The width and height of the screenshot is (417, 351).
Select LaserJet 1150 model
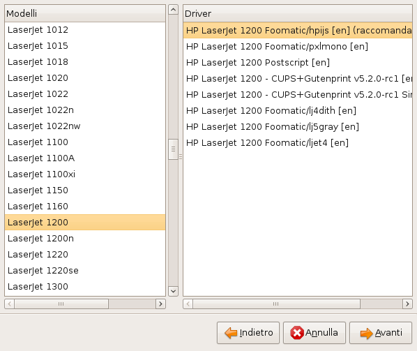[85, 191]
